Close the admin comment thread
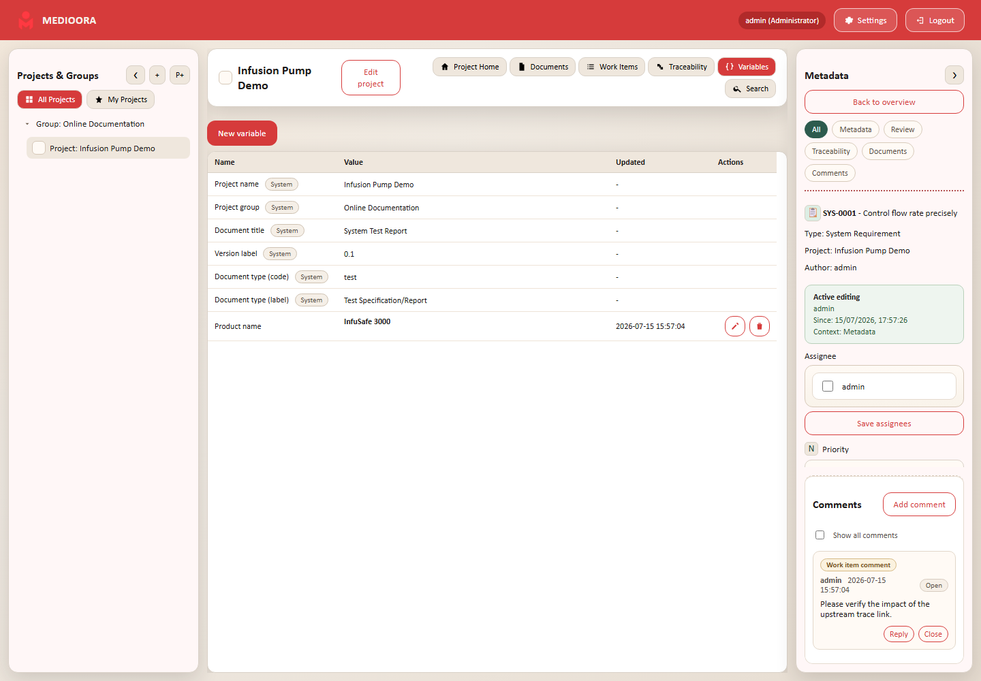The height and width of the screenshot is (681, 981). (933, 634)
